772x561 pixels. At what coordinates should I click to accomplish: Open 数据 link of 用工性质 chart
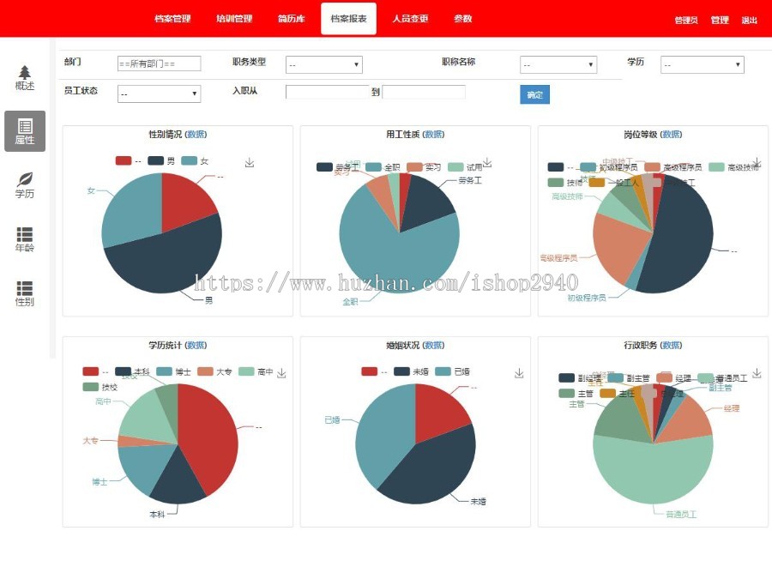pos(434,135)
